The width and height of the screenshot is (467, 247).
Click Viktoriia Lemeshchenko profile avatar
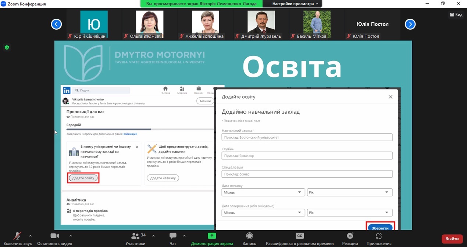[66, 101]
